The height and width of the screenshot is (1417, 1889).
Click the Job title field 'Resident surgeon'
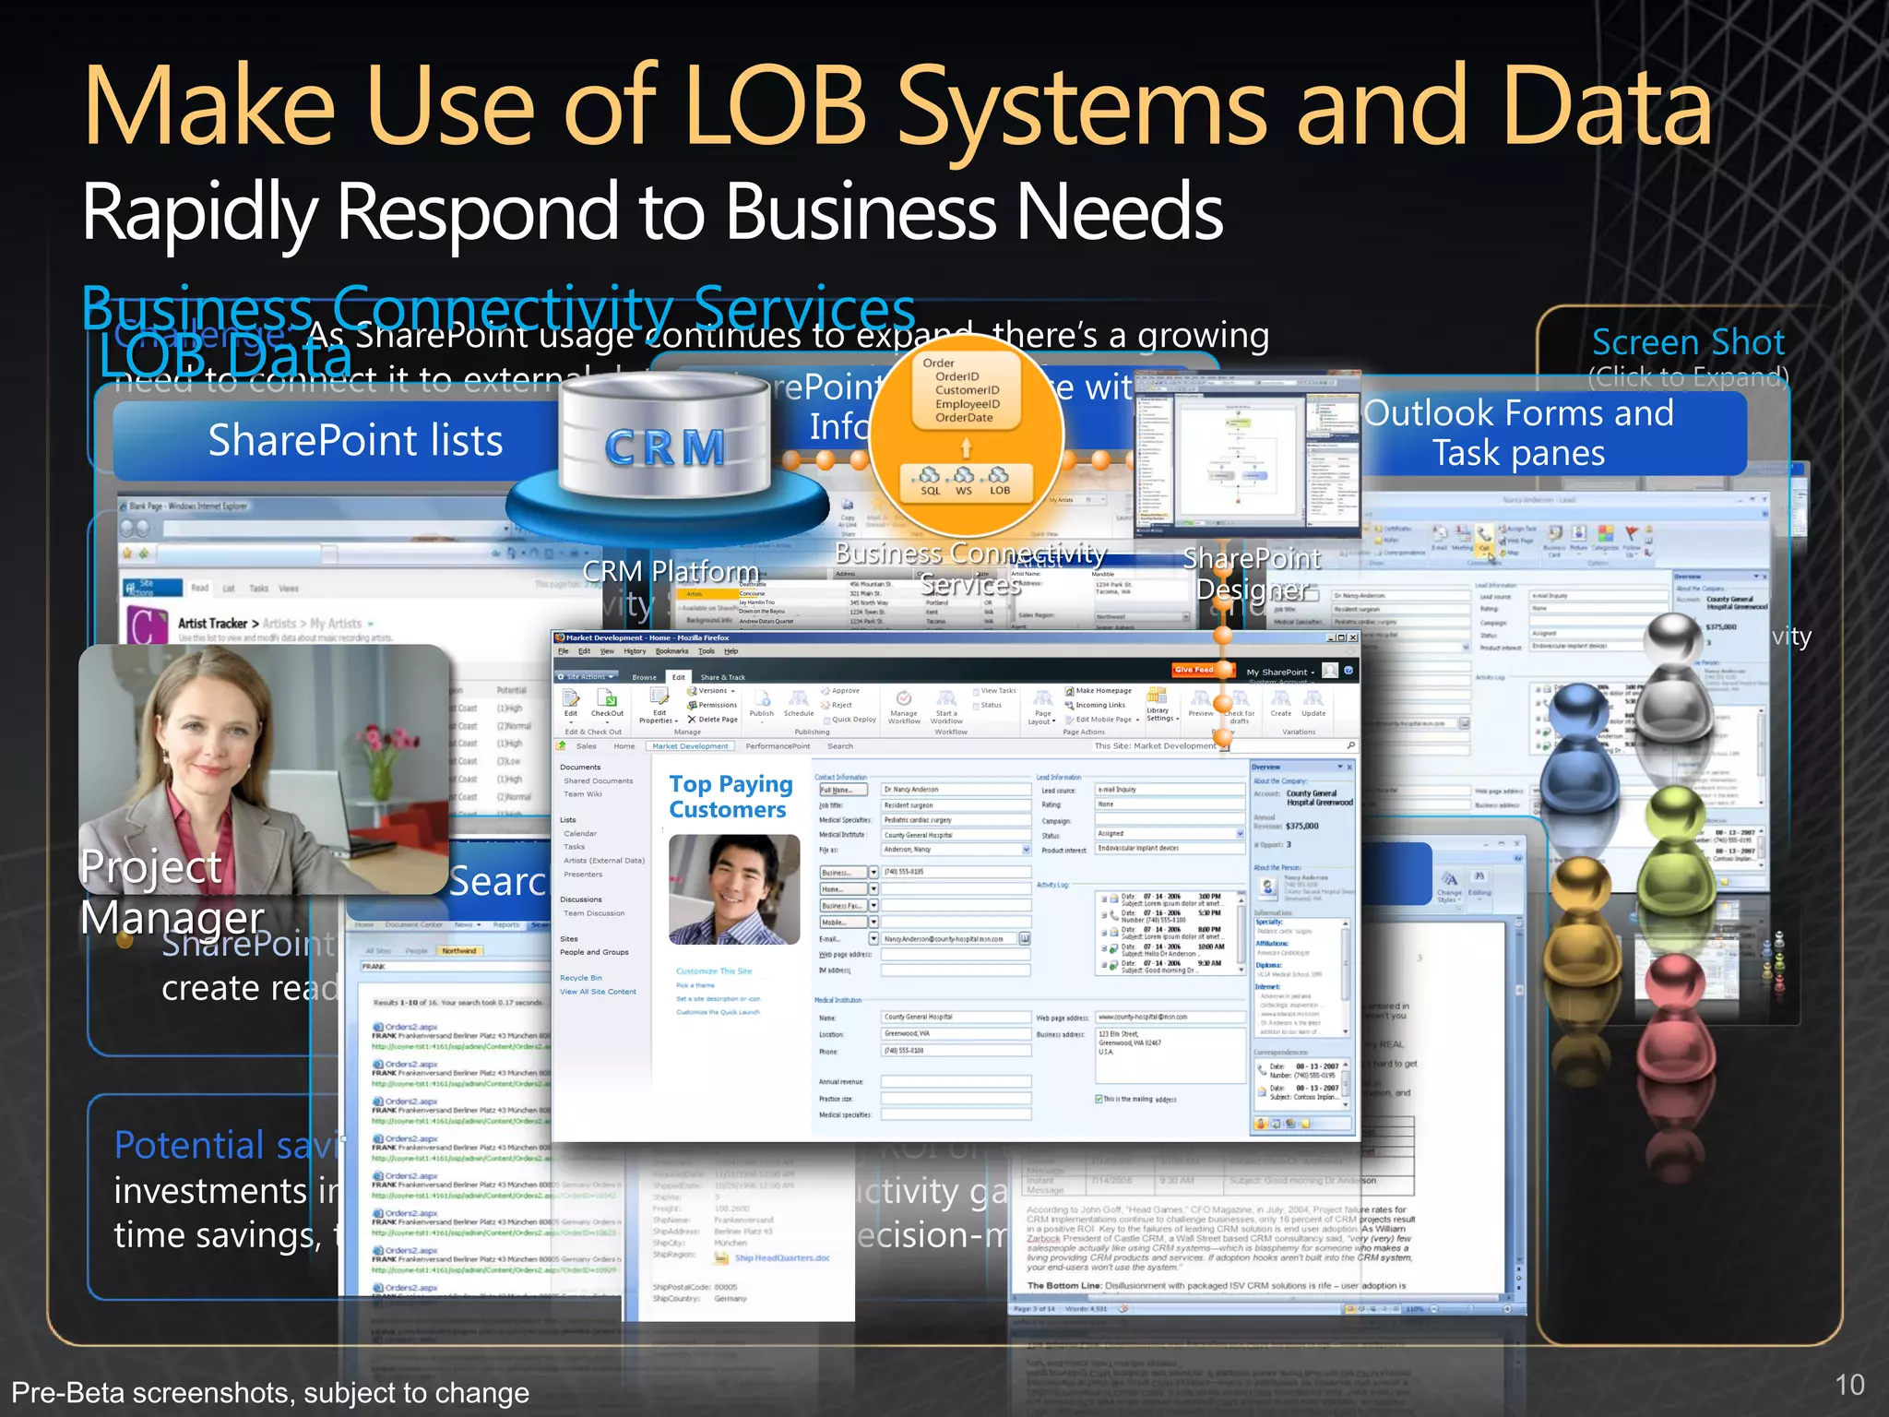[956, 805]
